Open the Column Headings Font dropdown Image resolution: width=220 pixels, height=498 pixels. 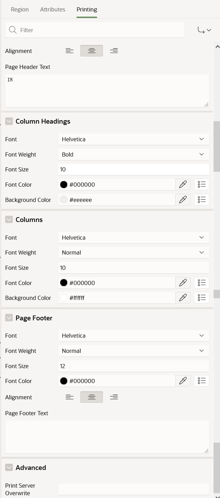click(x=134, y=139)
